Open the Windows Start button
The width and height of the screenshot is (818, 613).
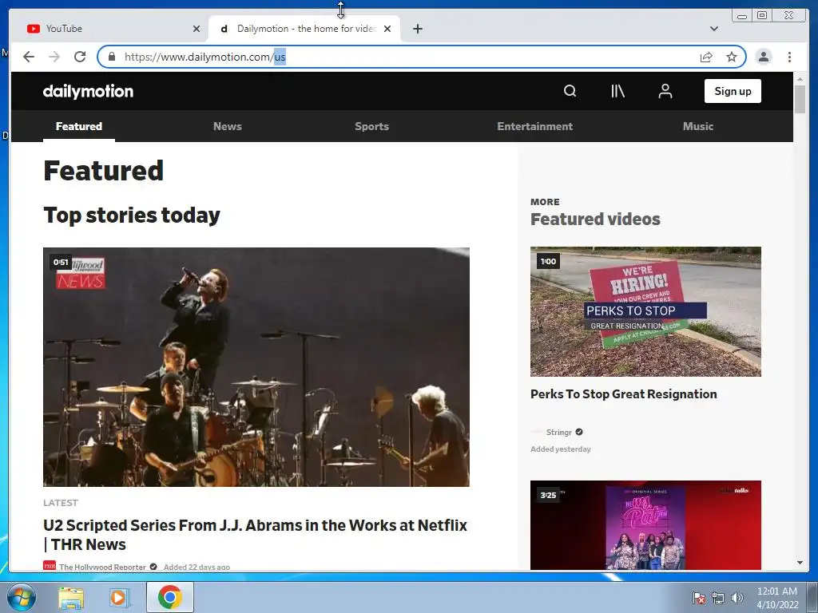point(22,597)
